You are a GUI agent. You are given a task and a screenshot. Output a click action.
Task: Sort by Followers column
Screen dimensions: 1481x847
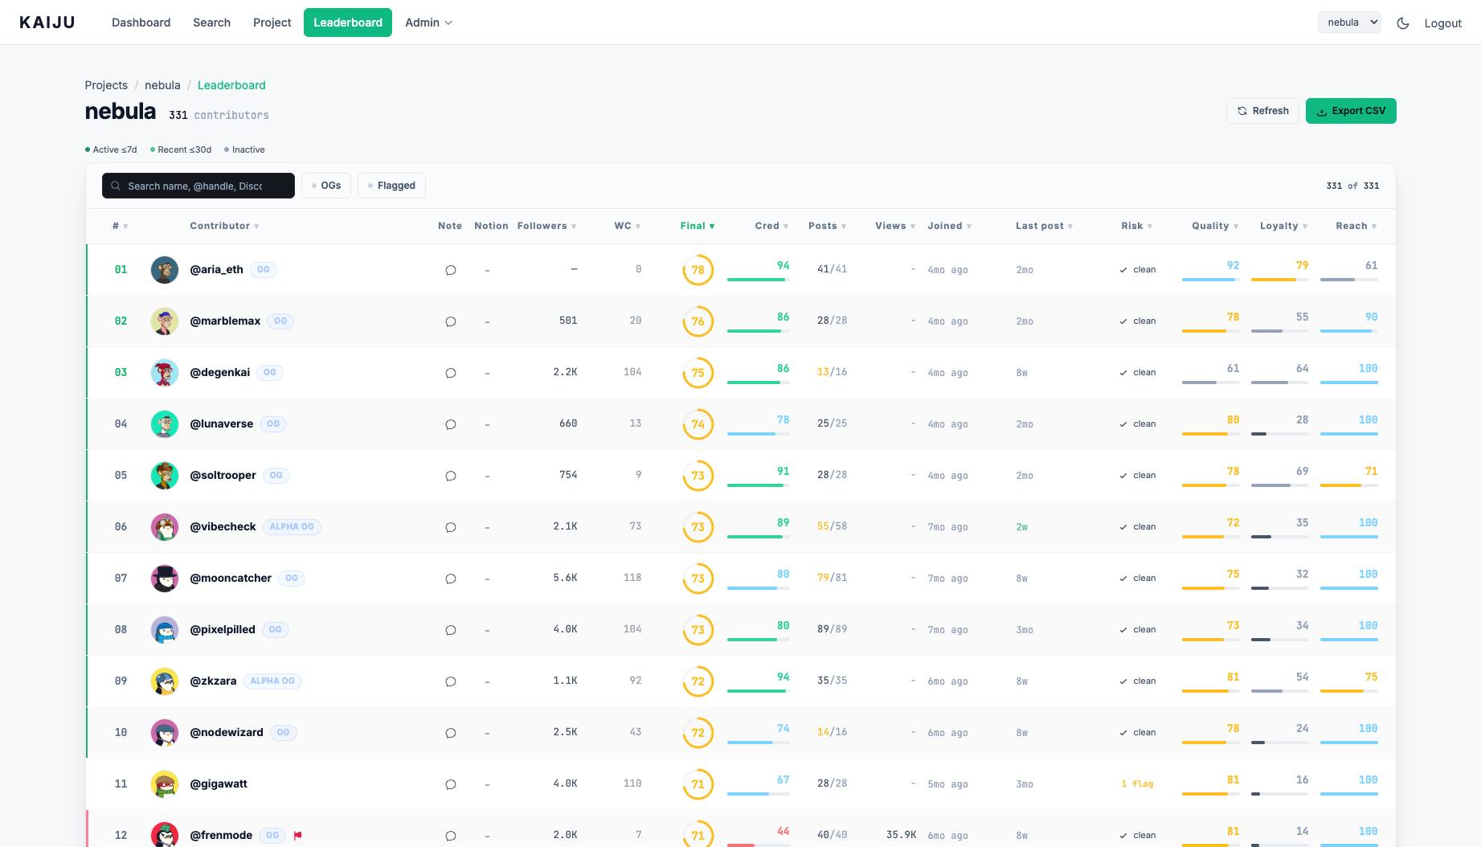pos(546,226)
